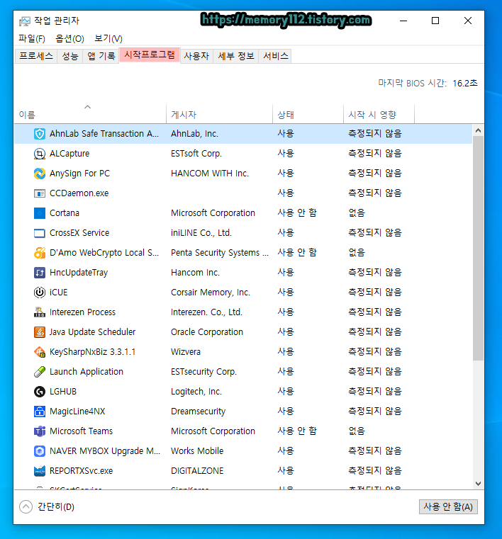This screenshot has height=539, width=502.
Task: Select the CCDaemon.exe entry name
Action: (79, 193)
